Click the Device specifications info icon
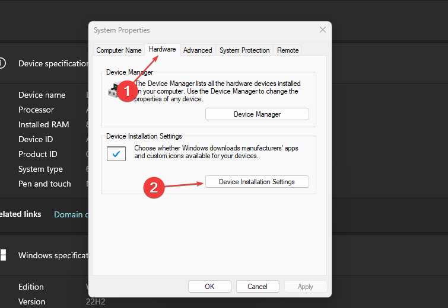This screenshot has width=448, height=308. tap(2, 63)
